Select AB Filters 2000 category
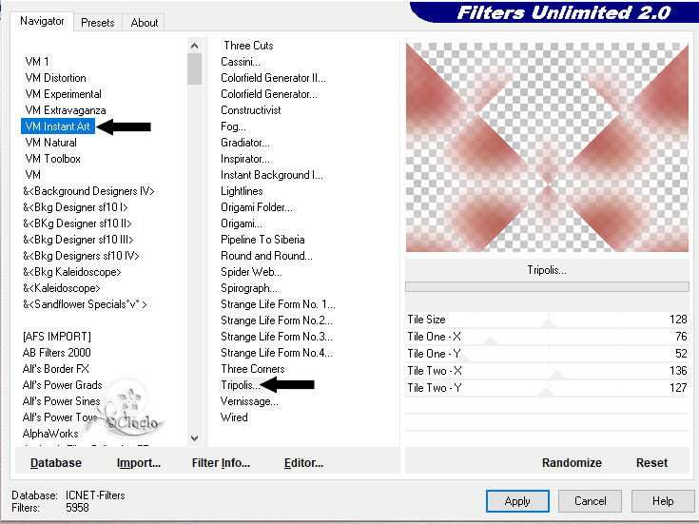Screen dimensions: 699x524 (x=57, y=352)
